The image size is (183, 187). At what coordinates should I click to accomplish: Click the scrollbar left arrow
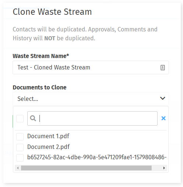18,168
